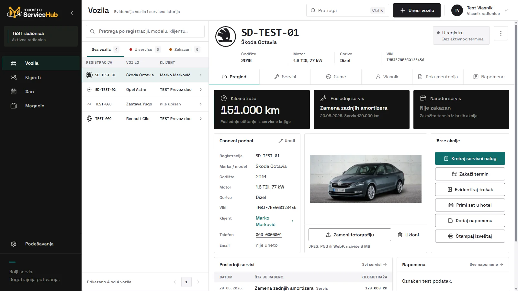Filter vehicles by U servisu

pyautogui.click(x=144, y=49)
